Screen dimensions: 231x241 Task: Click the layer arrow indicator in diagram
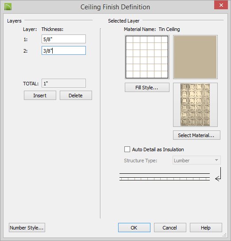click(x=218, y=174)
